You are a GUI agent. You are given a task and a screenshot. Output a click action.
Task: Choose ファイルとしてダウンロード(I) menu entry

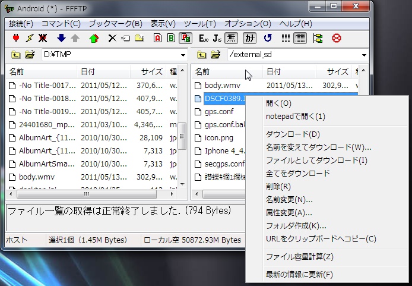click(x=327, y=160)
